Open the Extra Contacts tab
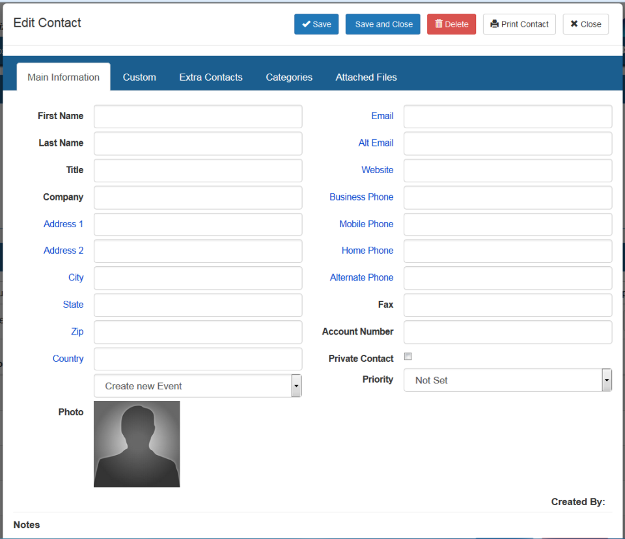The width and height of the screenshot is (625, 539). (x=210, y=76)
